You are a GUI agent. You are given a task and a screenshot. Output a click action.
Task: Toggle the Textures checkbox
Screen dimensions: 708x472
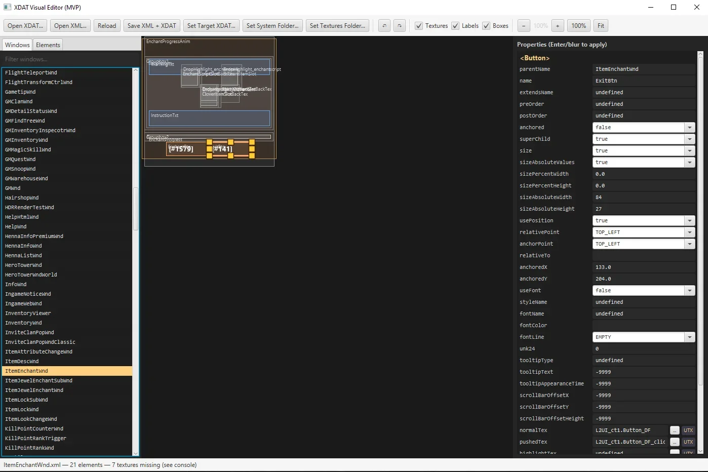pyautogui.click(x=419, y=26)
